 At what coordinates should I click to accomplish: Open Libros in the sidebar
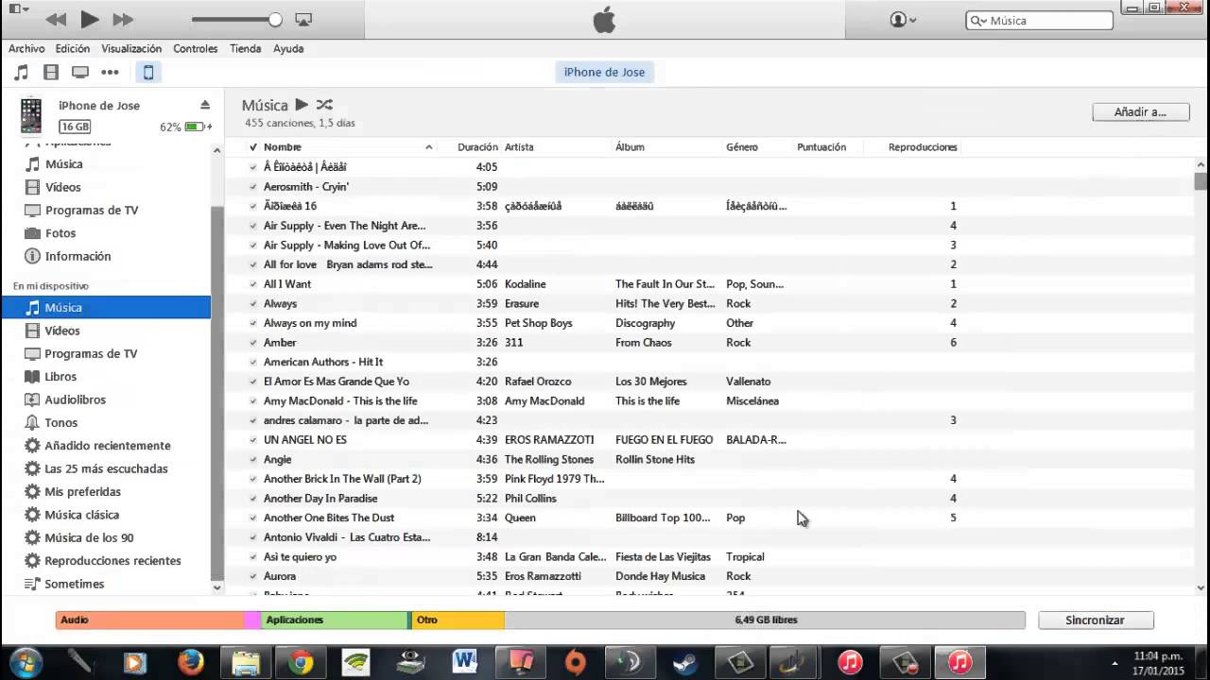pyautogui.click(x=60, y=377)
